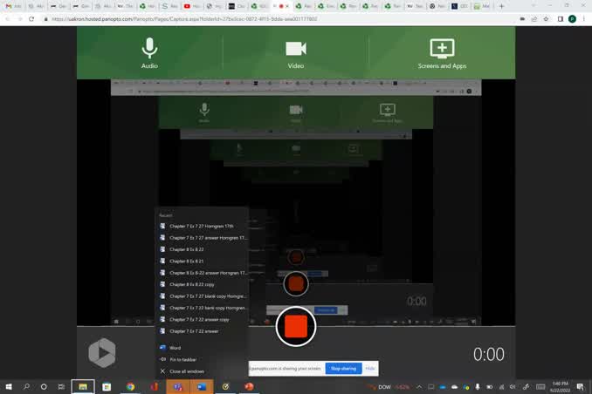This screenshot has width=592, height=394.
Task: Click the Panopto logo at bottom left
Action: tap(101, 352)
